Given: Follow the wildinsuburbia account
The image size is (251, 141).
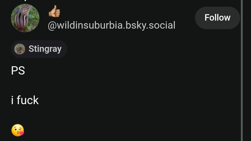Looking at the screenshot, I should point(217,18).
